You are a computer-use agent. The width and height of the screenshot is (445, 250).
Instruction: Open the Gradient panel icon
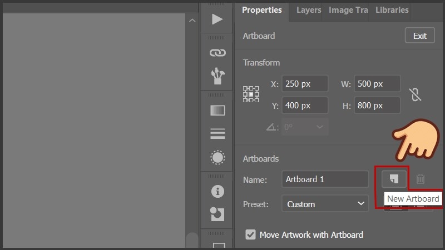(x=217, y=110)
